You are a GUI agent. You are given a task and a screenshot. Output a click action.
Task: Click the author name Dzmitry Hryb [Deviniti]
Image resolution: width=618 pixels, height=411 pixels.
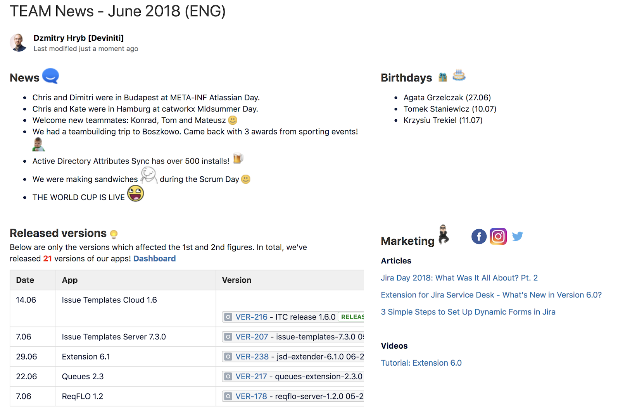(x=79, y=38)
